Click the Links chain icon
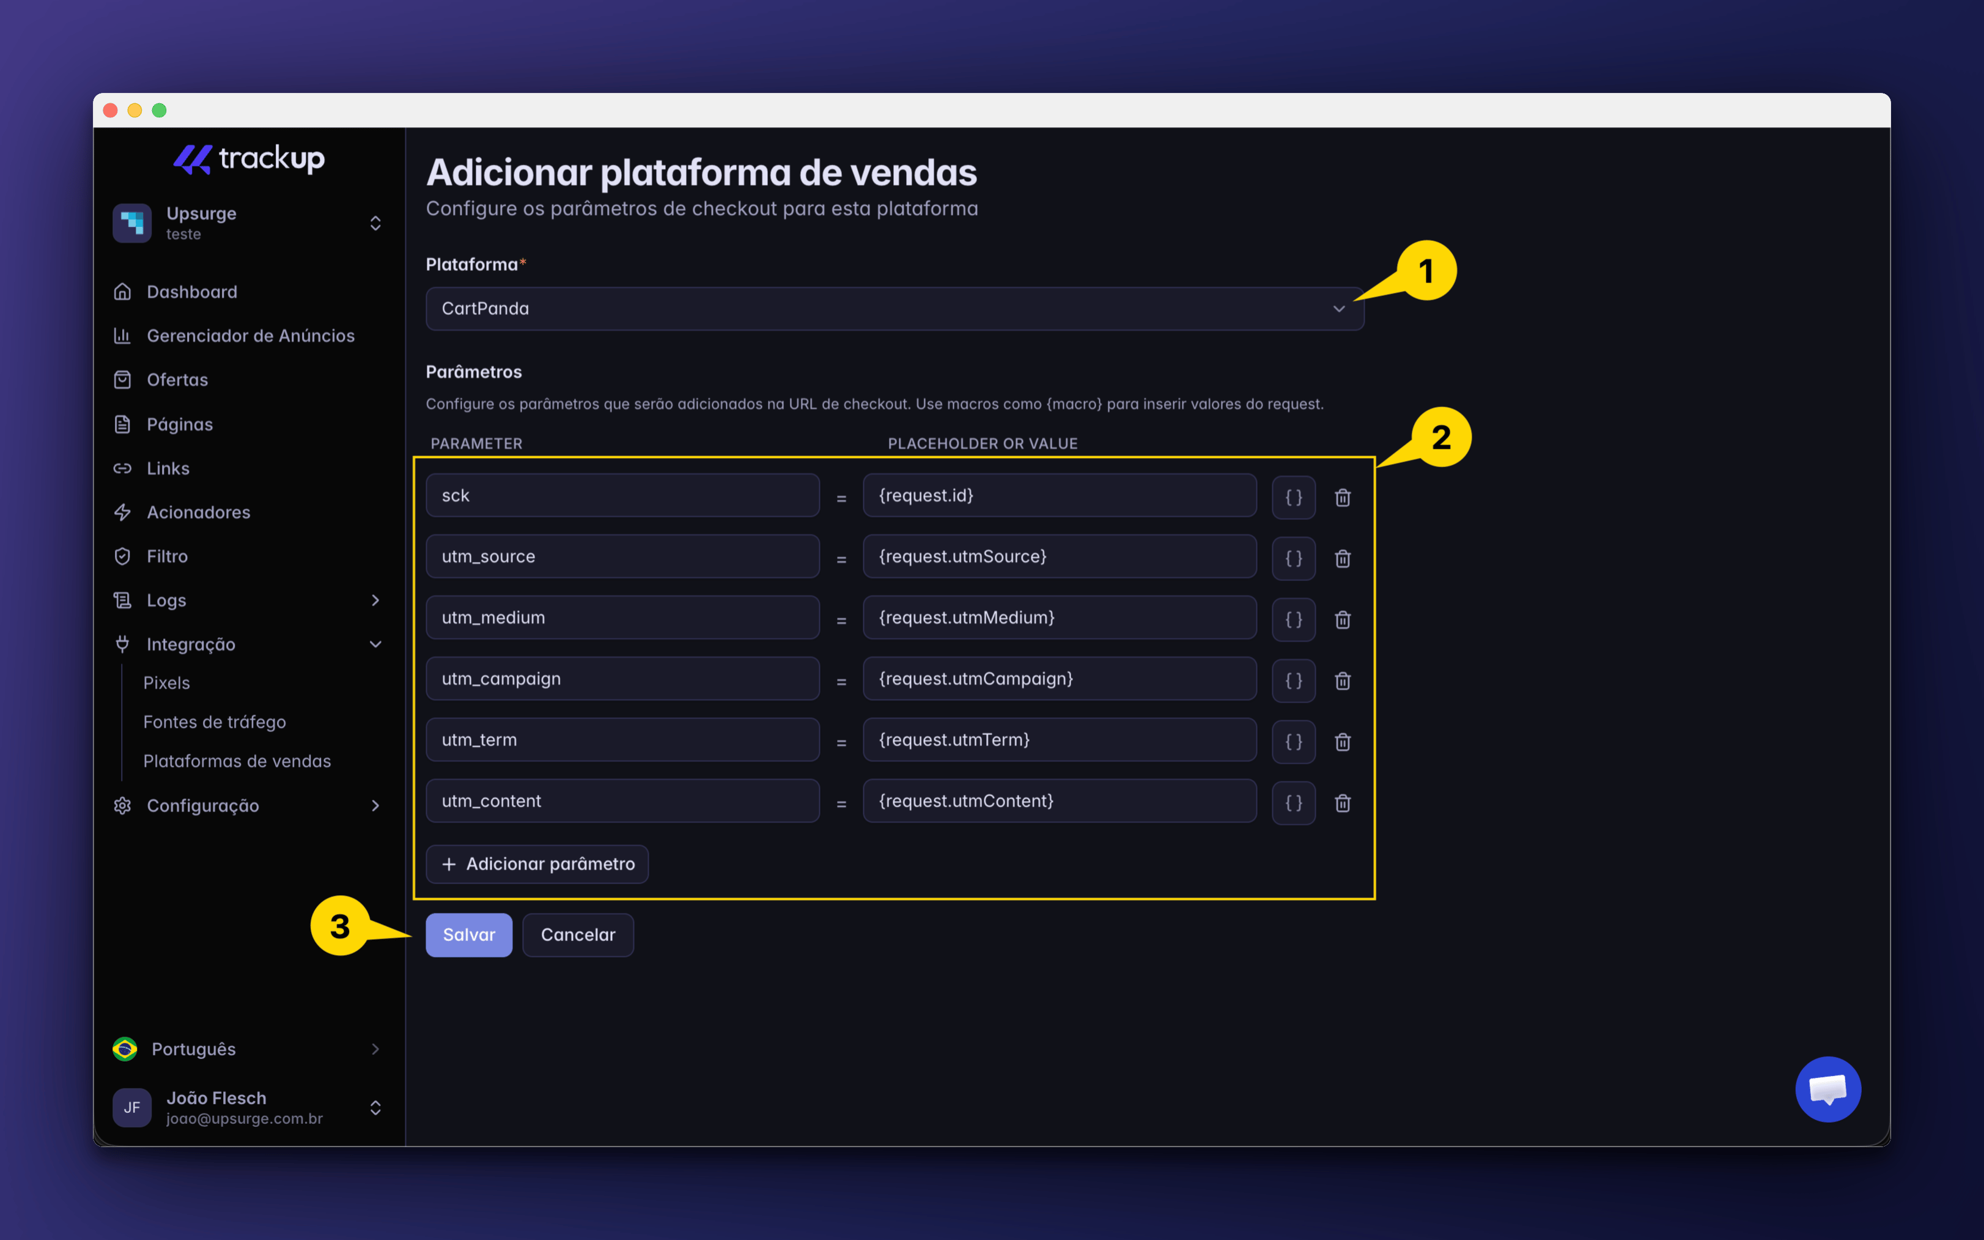 tap(122, 468)
